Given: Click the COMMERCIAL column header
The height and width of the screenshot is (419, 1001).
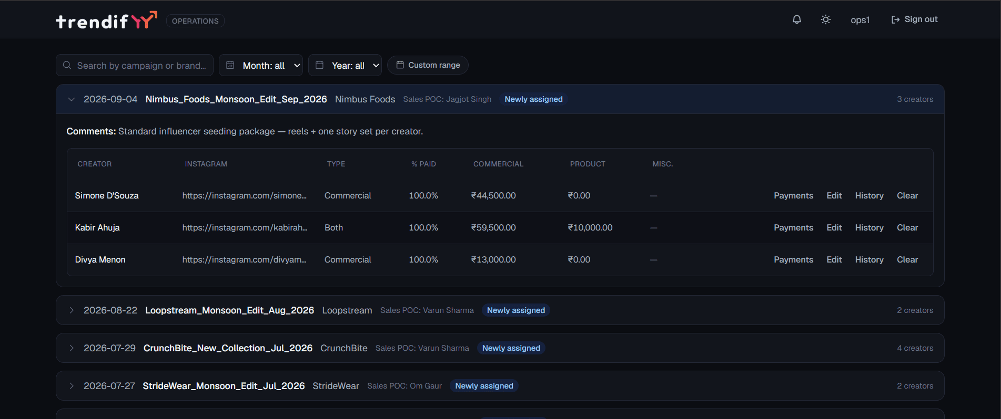Looking at the screenshot, I should pos(498,164).
